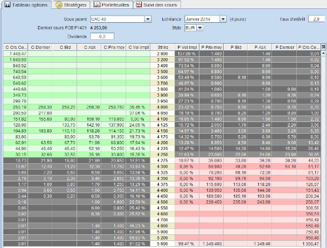327x248 pixels.
Task: Click P-Vol Impl value 137,88 %
Action: click(x=187, y=54)
